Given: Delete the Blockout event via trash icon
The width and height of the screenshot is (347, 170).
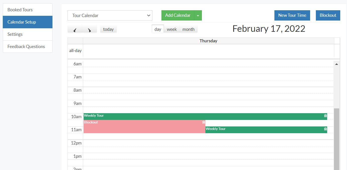Looking at the screenshot, I should 204,122.
